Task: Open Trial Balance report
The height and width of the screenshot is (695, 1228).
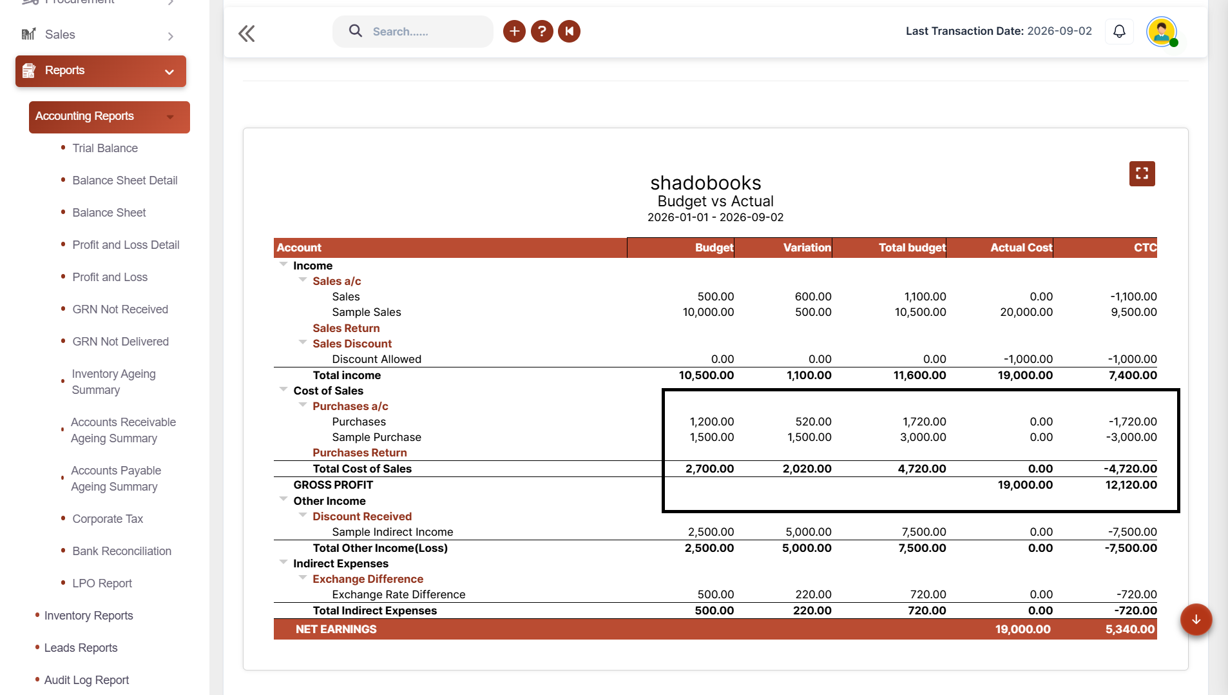Action: tap(105, 148)
